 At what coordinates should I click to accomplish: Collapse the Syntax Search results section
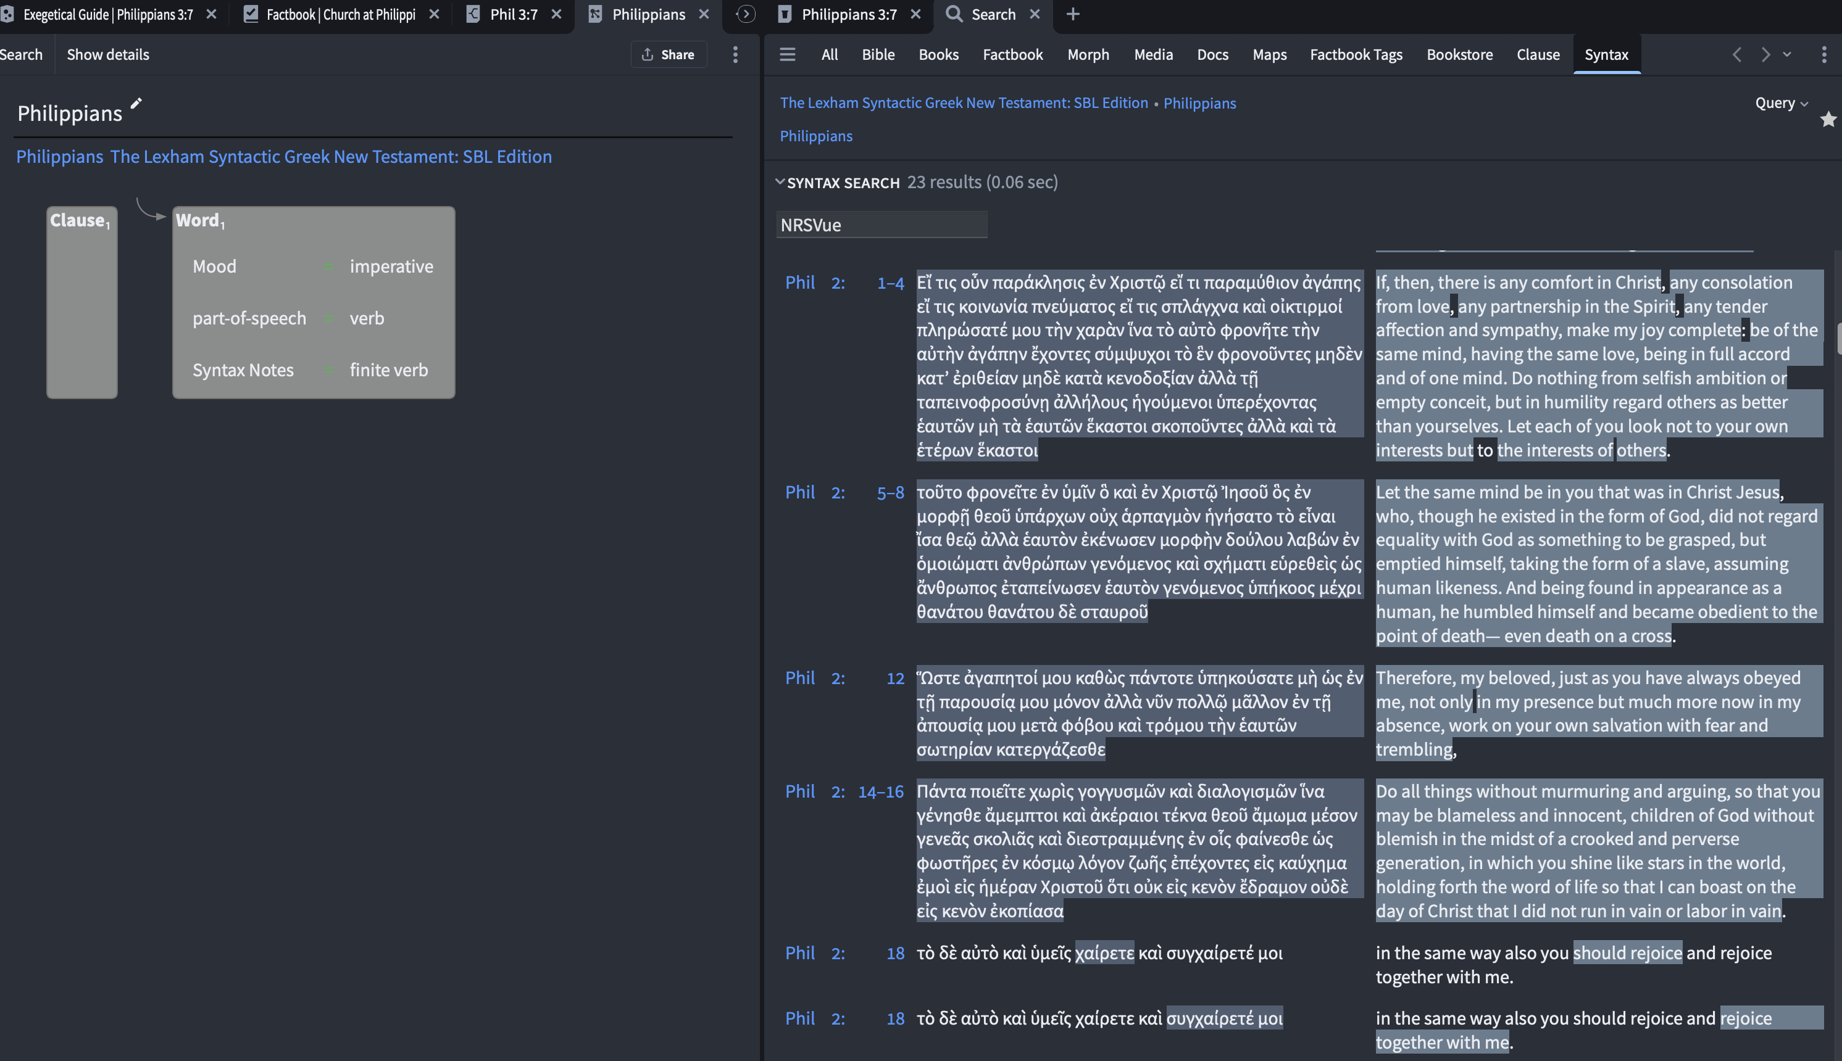click(780, 182)
